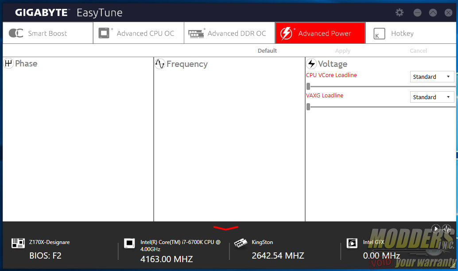Minimize the EasyTune window
The image size is (458, 271).
click(417, 12)
